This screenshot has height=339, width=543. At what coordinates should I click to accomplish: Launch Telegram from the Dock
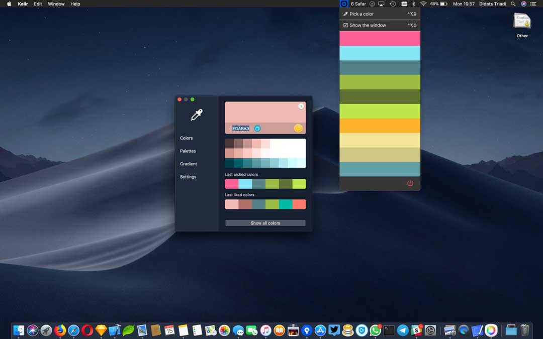402,330
